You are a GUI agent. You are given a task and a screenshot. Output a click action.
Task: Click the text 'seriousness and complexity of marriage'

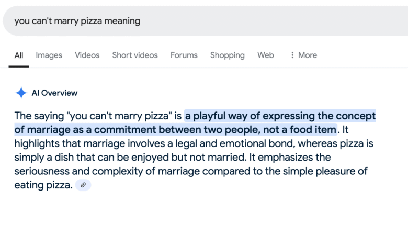pos(107,171)
